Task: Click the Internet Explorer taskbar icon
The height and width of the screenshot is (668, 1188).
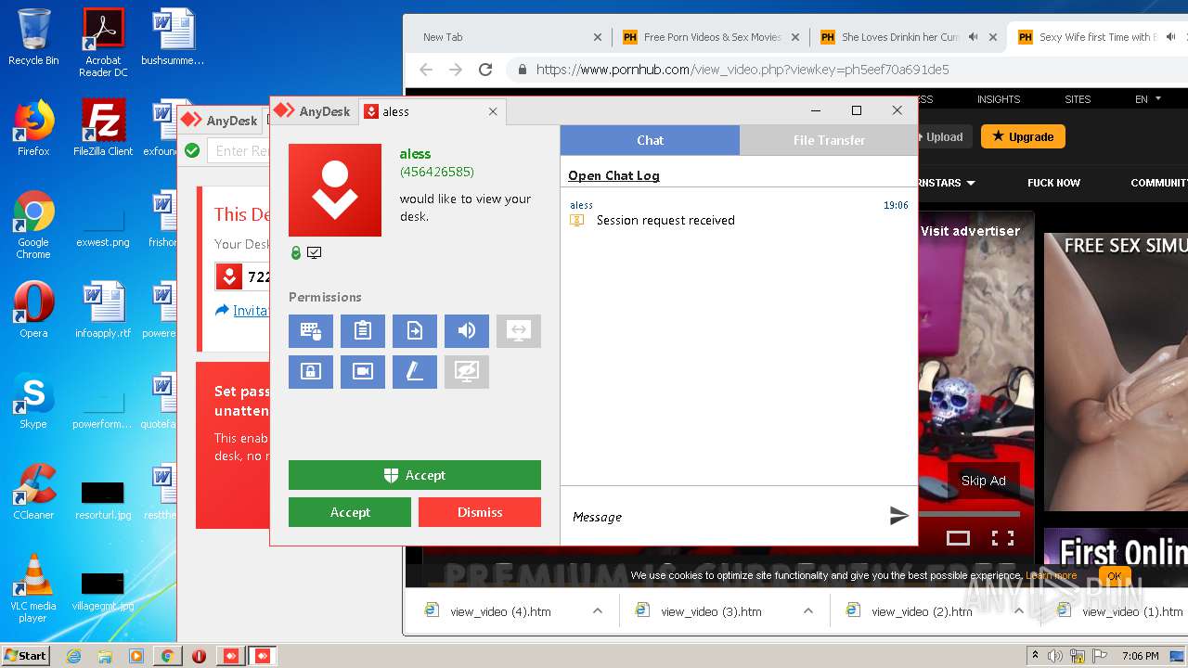Action: (74, 656)
